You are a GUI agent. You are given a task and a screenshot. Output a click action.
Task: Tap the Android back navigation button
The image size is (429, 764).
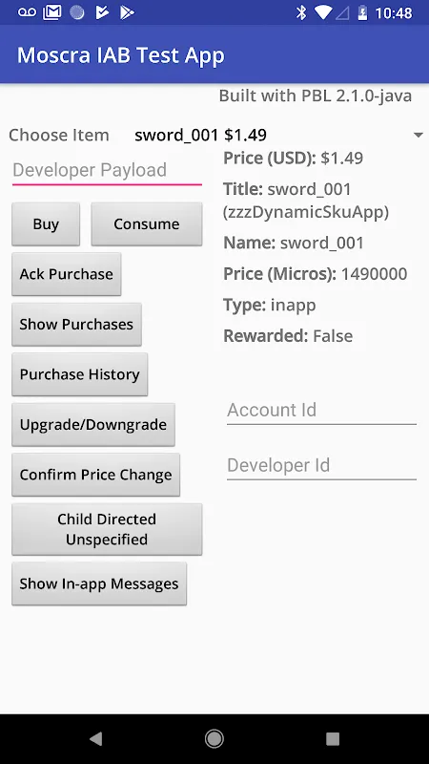tap(96, 739)
